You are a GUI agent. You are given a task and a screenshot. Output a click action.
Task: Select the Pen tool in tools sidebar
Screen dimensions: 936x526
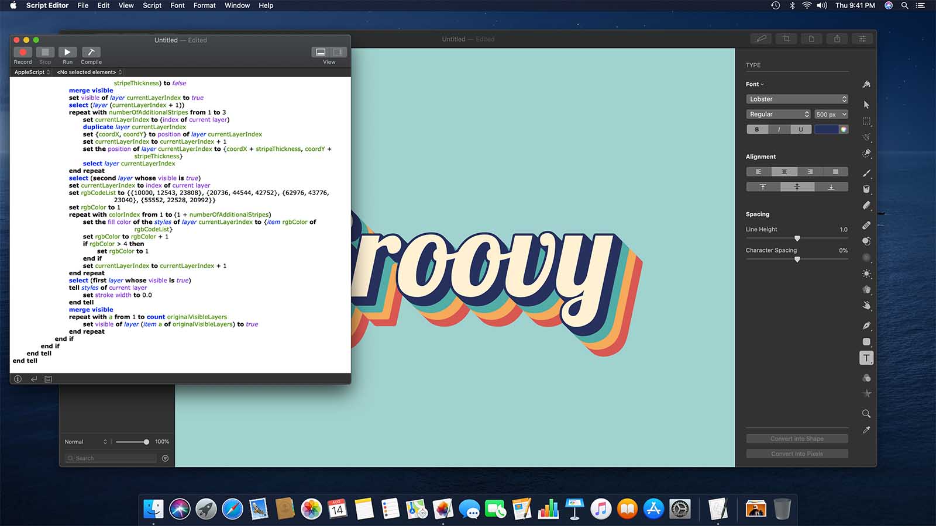[x=866, y=326]
